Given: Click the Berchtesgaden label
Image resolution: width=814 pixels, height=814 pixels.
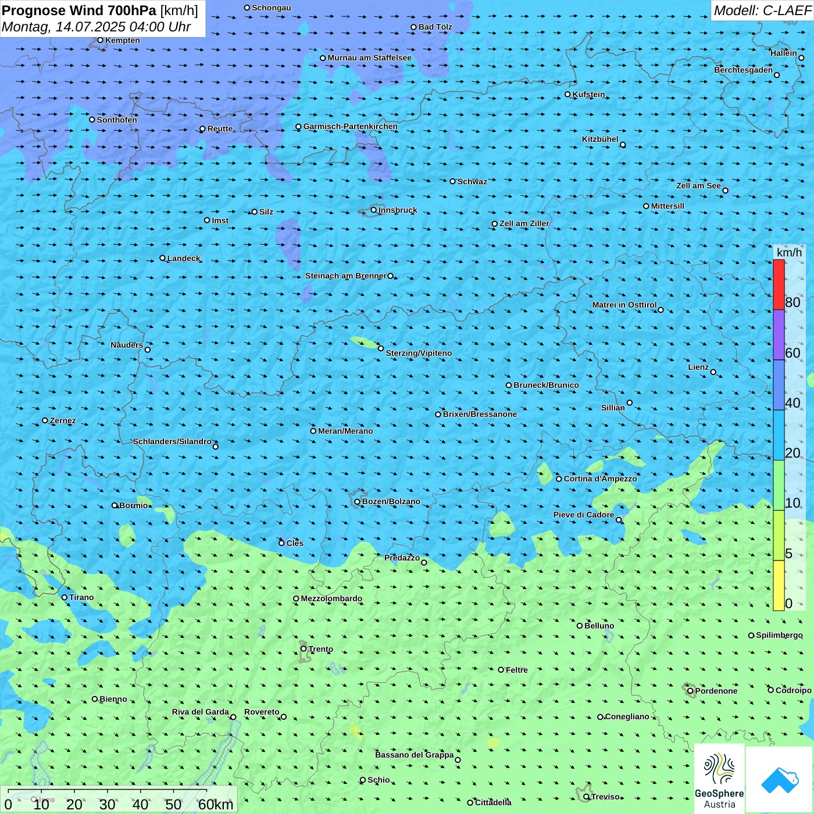Looking at the screenshot, I should click(x=744, y=70).
